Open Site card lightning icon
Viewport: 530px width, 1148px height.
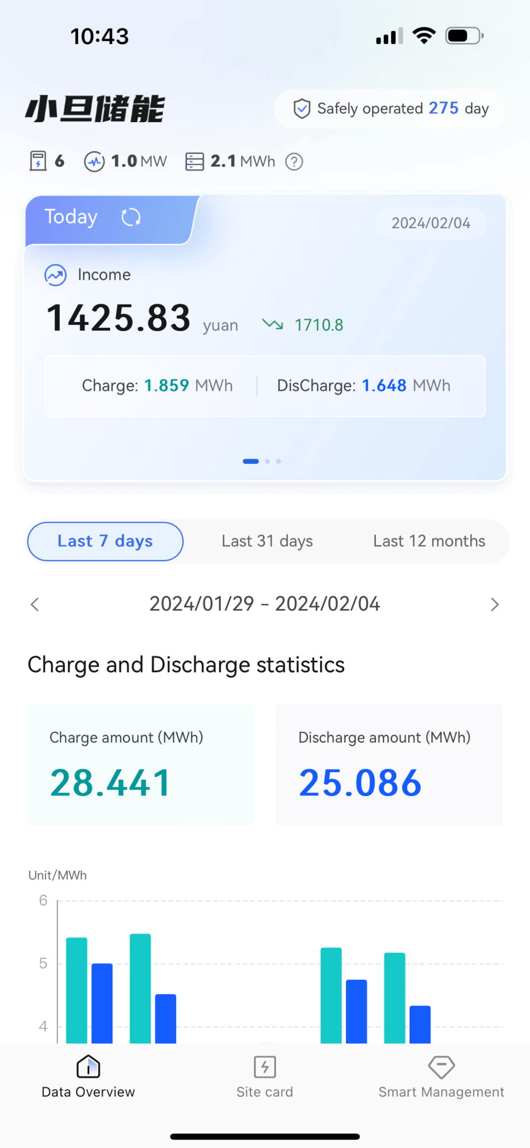264,1067
